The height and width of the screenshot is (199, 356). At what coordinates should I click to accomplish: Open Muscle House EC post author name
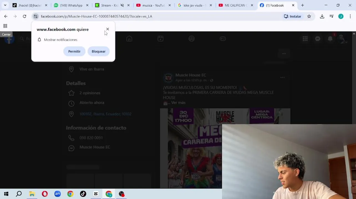191,75
